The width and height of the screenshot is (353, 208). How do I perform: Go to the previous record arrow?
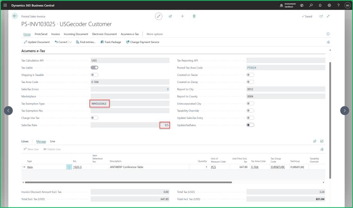tap(8, 111)
